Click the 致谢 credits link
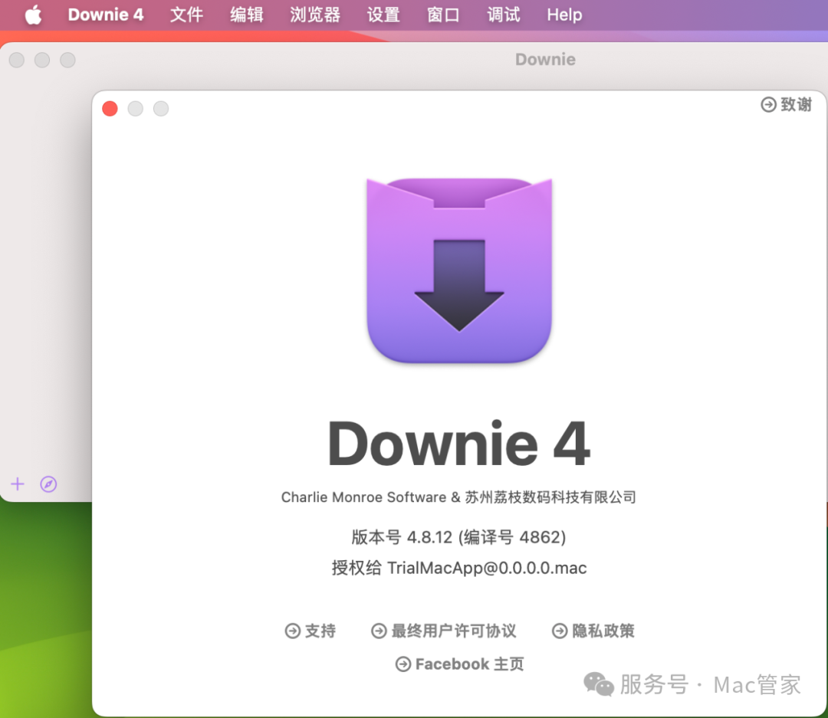Screen dimensions: 828x718 coord(787,104)
